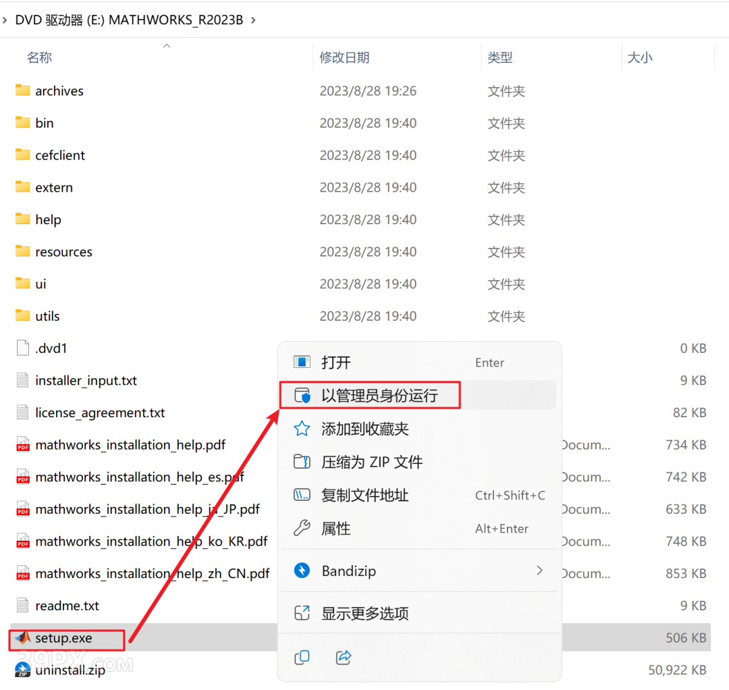Click the resources folder icon
729x690 pixels.
click(23, 251)
